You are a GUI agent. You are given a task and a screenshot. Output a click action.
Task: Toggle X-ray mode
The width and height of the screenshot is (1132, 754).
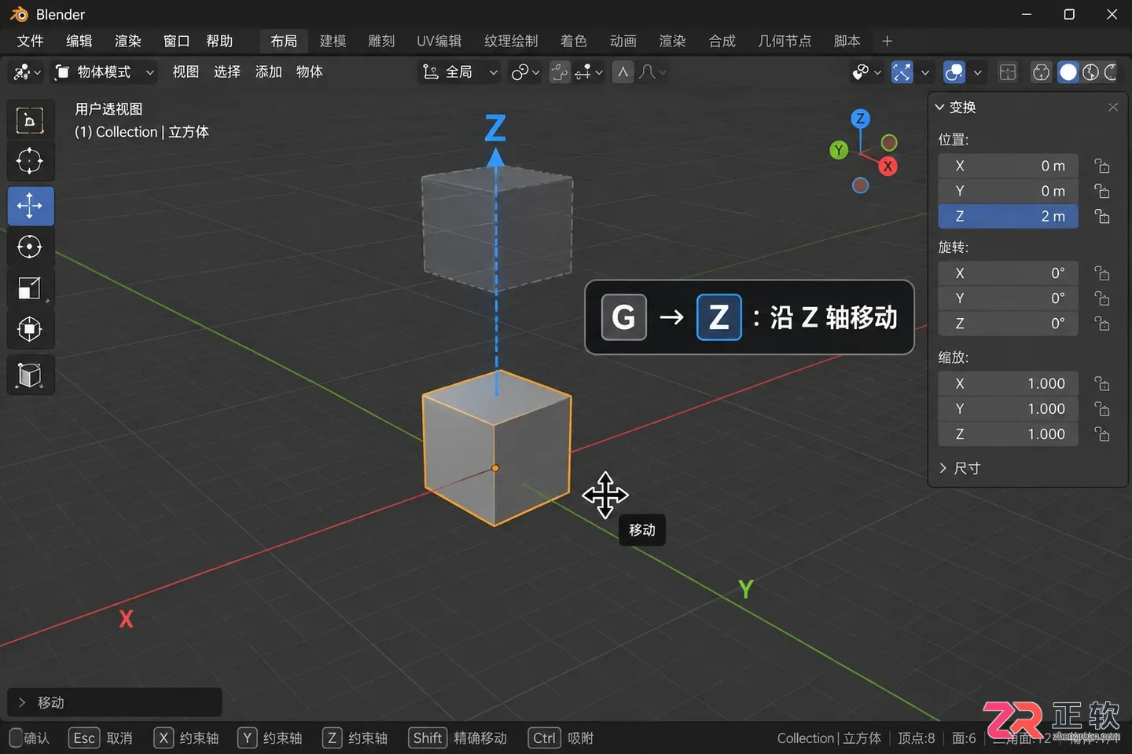point(1008,72)
